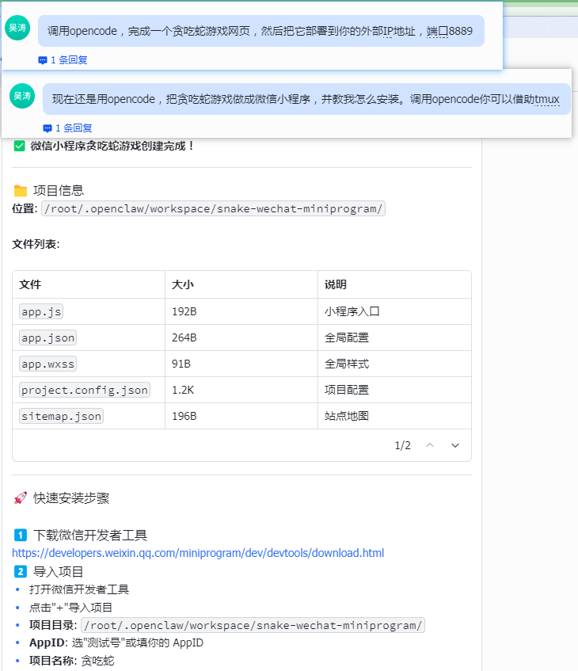The height and width of the screenshot is (671, 578).
Task: Click the AppID instruction line
Action: (x=116, y=642)
